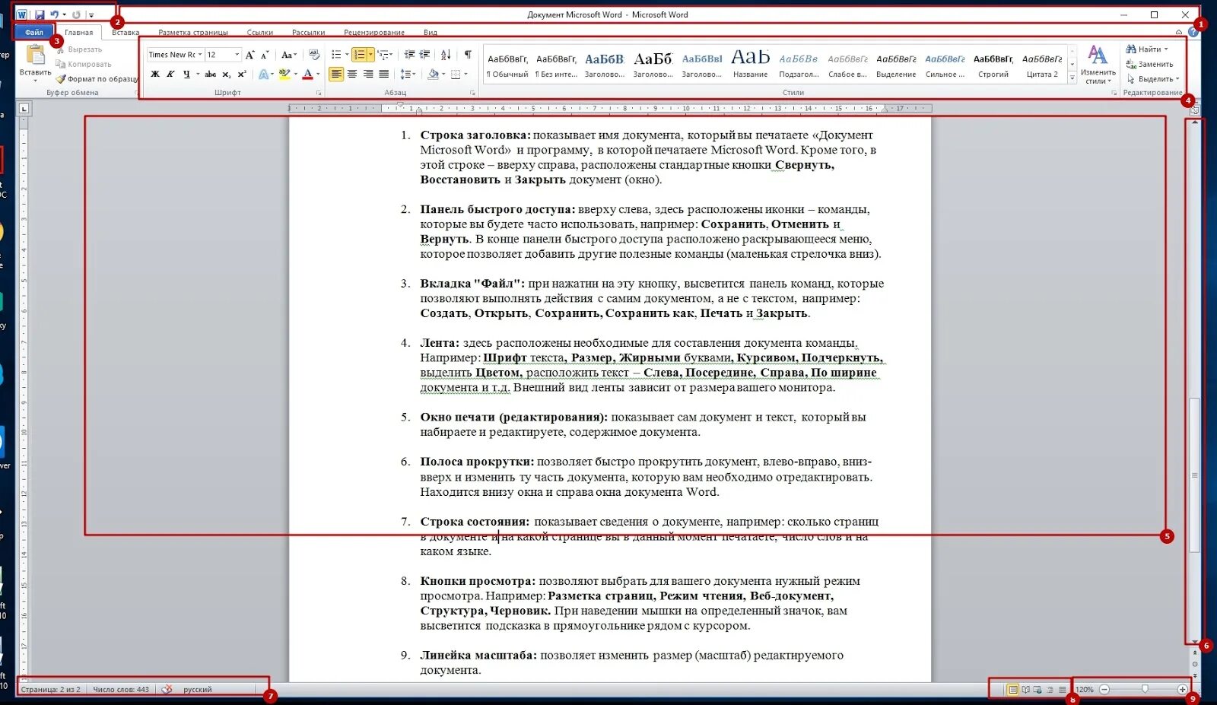Click Копировать in the clipboard group
Screen dimensions: 1217x705
click(x=84, y=64)
